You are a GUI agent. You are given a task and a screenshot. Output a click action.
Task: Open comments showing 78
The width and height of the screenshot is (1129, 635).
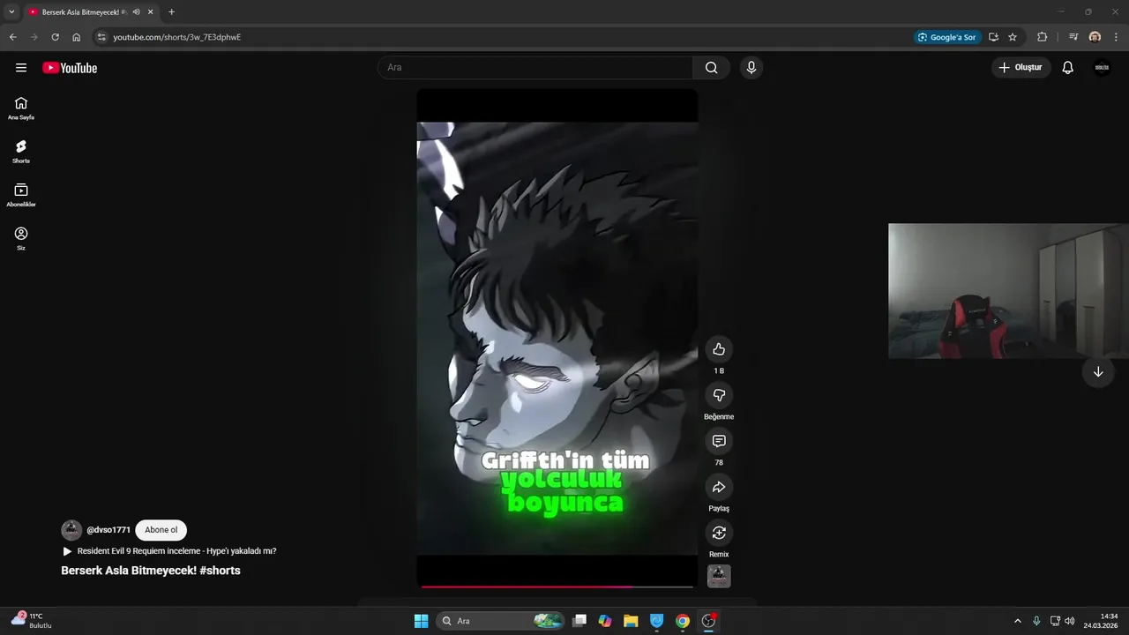[719, 441]
